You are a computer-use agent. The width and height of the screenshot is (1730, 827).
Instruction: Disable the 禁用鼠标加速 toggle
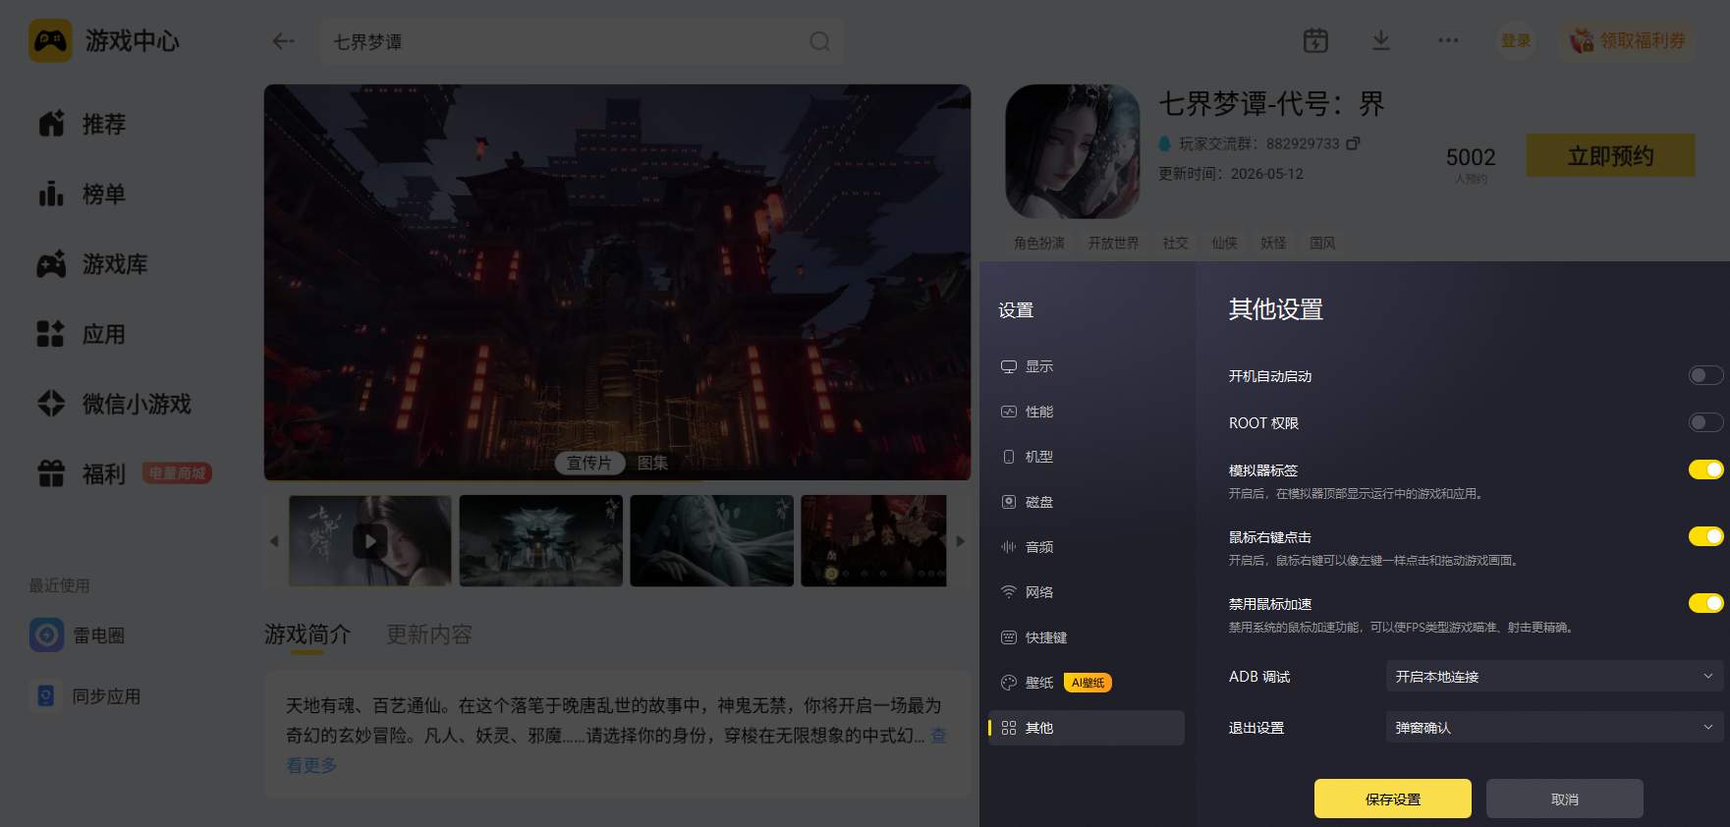tap(1705, 603)
